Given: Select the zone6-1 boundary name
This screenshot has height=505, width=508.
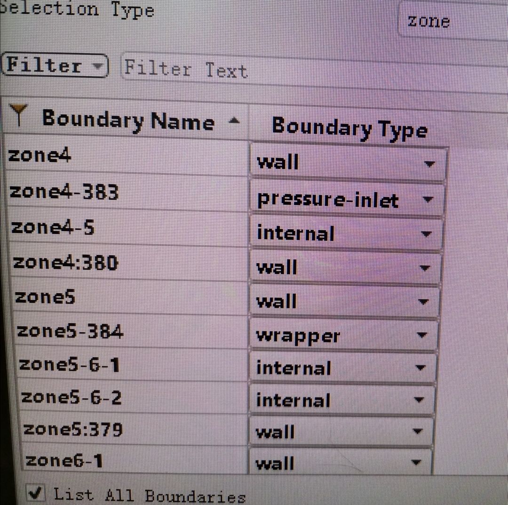Looking at the screenshot, I should pos(64,460).
